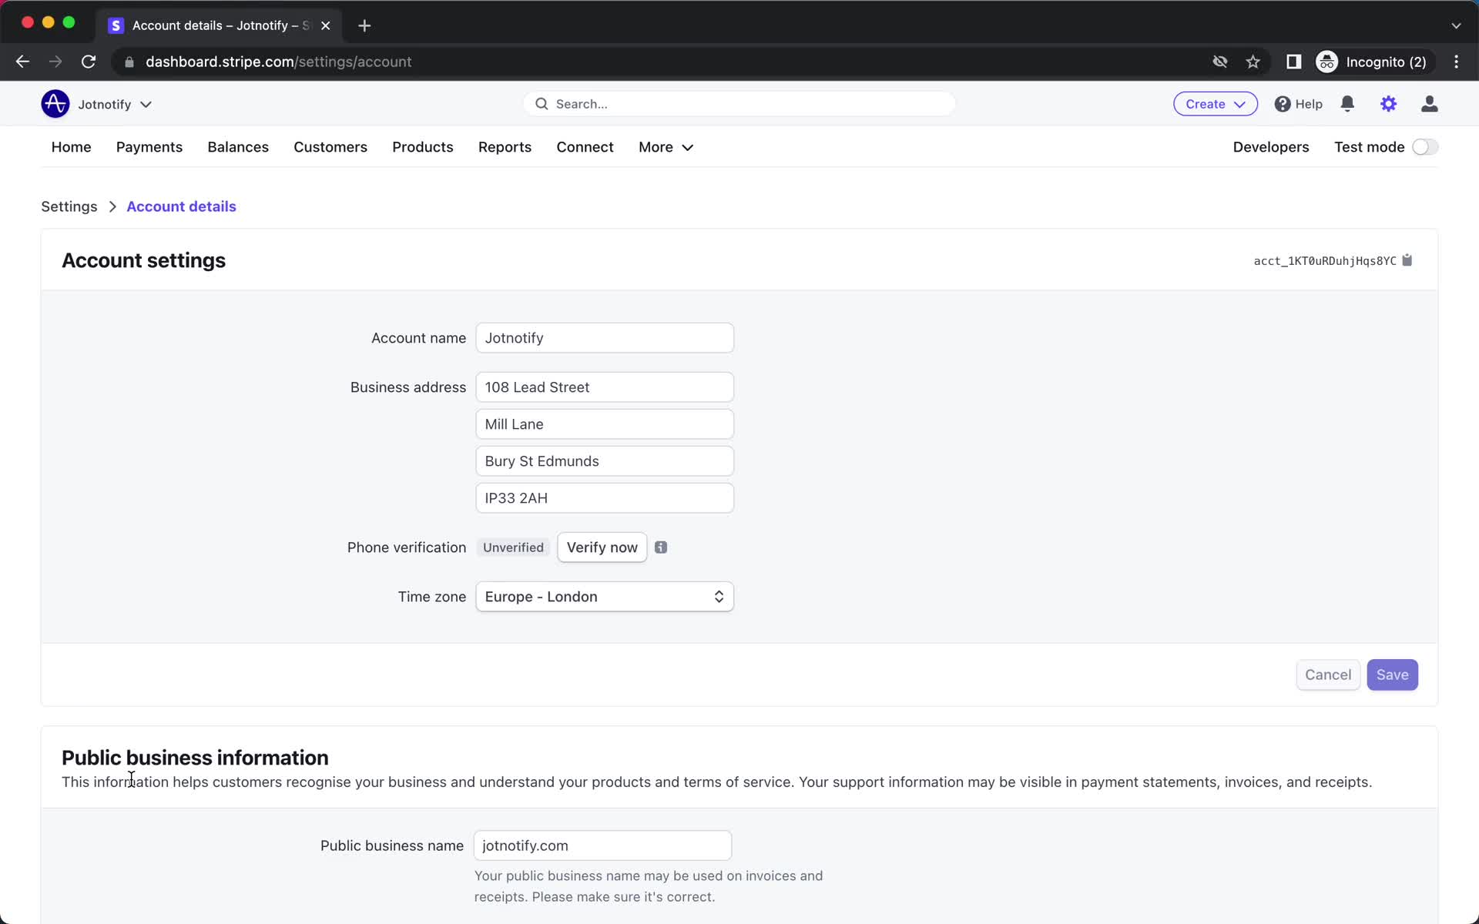Expand the More menu
This screenshot has height=924, width=1479.
666,147
